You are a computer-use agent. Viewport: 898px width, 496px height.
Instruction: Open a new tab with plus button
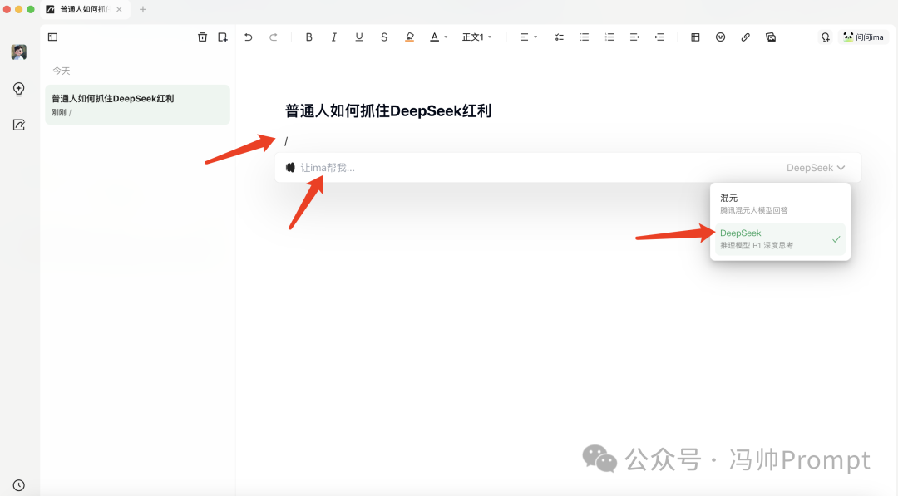pyautogui.click(x=143, y=10)
